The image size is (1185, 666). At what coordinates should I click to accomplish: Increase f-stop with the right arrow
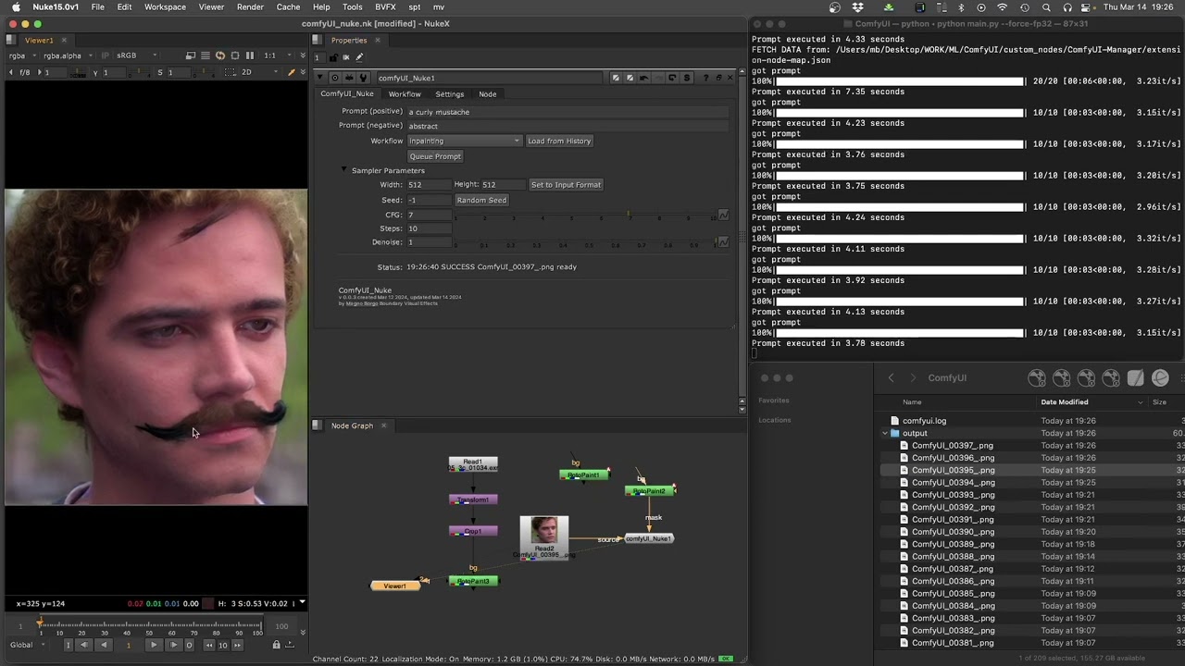pyautogui.click(x=39, y=72)
